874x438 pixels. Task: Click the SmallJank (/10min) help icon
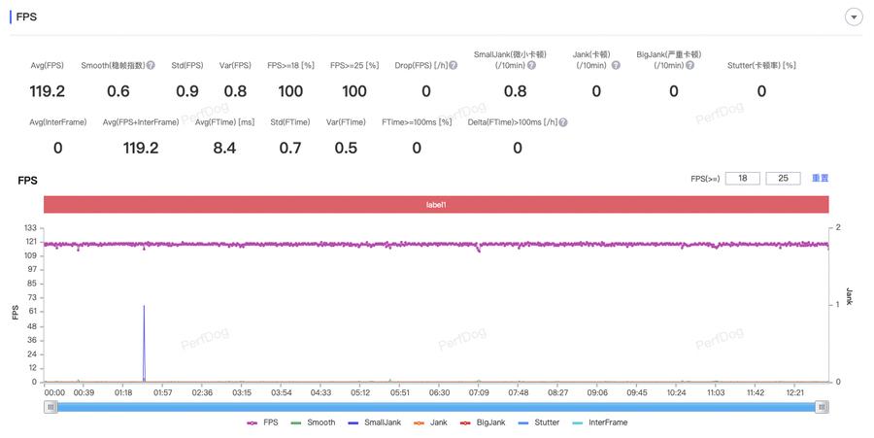click(531, 66)
